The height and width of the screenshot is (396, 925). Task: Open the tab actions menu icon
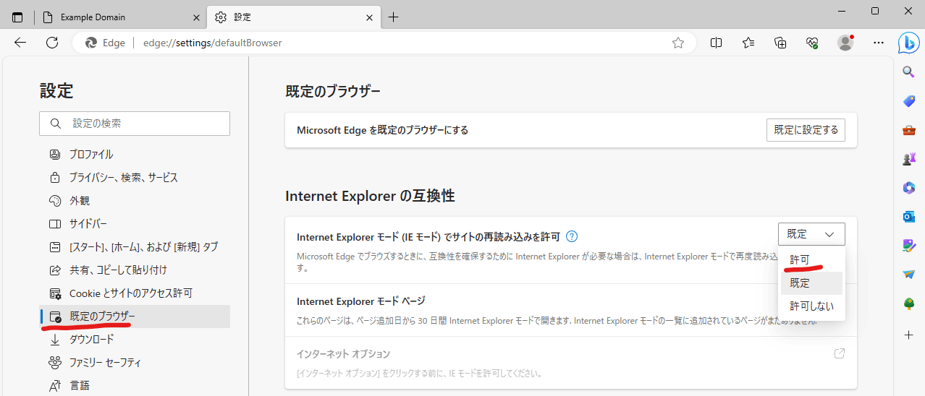pyautogui.click(x=17, y=17)
